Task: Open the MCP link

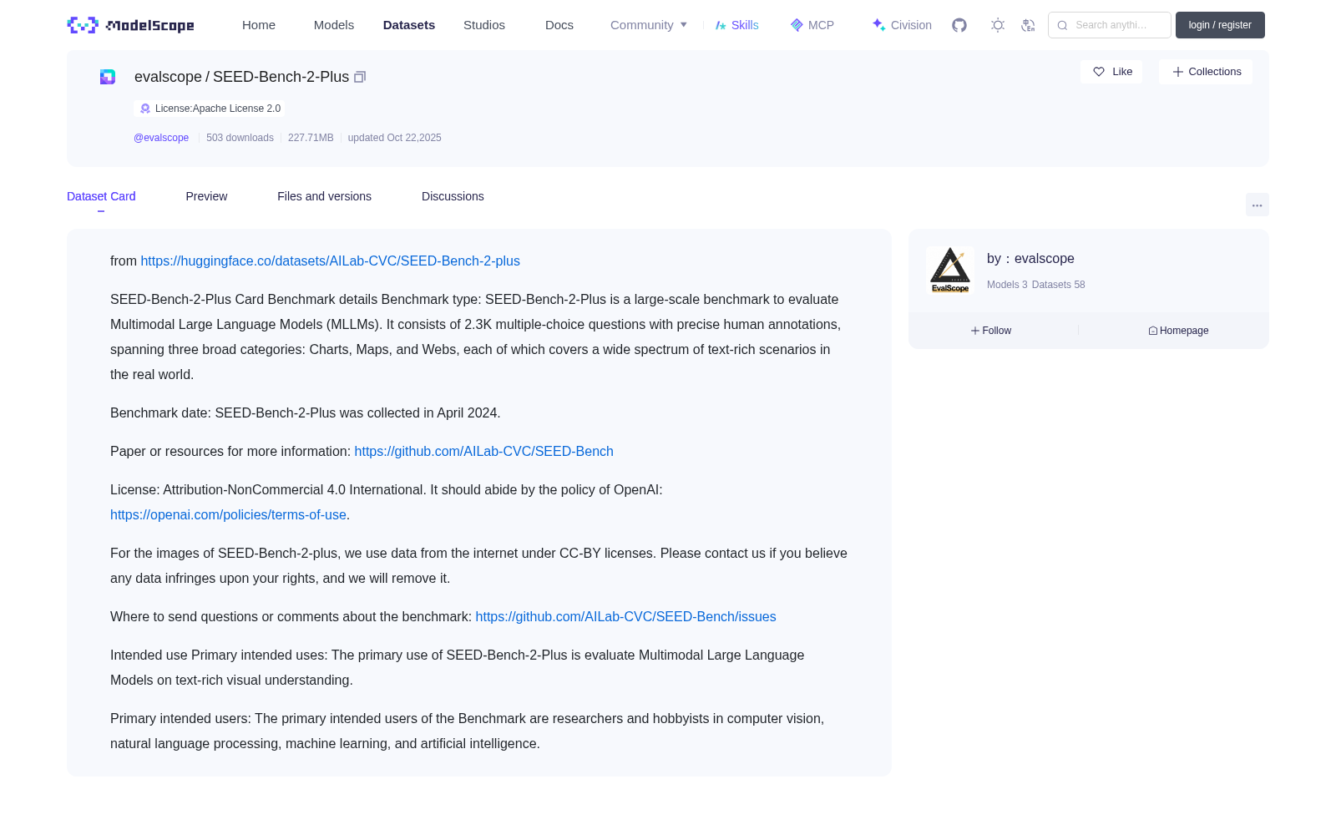Action: point(812,25)
